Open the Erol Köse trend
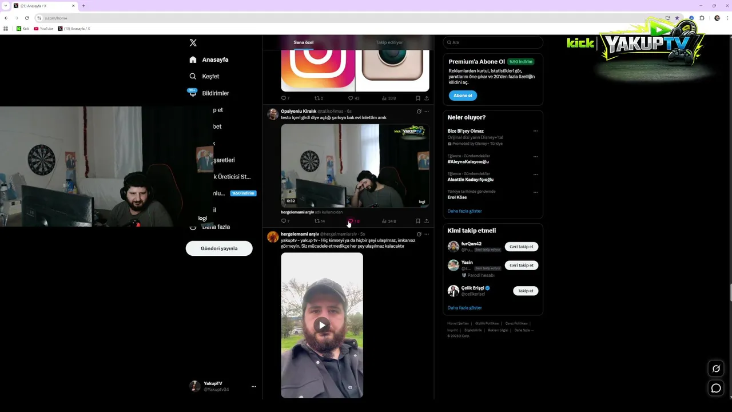 click(457, 197)
